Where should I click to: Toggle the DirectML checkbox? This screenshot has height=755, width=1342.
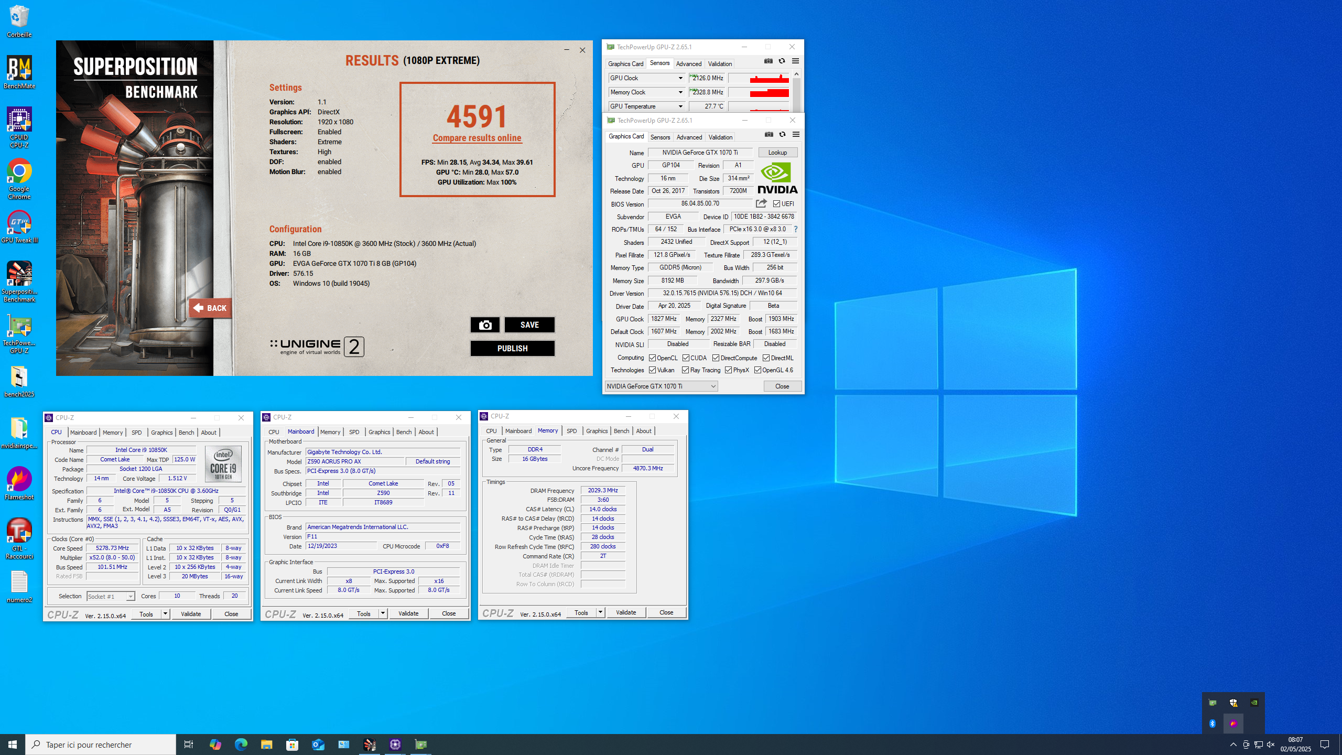(766, 358)
